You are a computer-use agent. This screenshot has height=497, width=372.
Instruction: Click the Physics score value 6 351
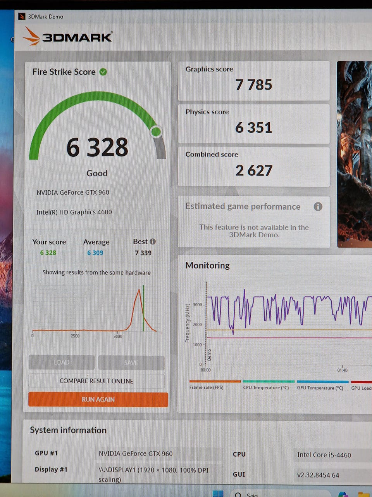pos(253,127)
